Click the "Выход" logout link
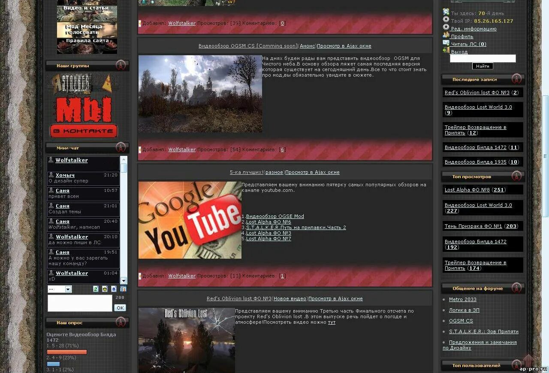This screenshot has height=373, width=549. point(459,52)
